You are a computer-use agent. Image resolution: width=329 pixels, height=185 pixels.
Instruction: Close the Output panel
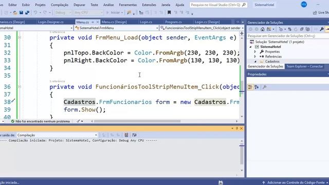pos(241,128)
